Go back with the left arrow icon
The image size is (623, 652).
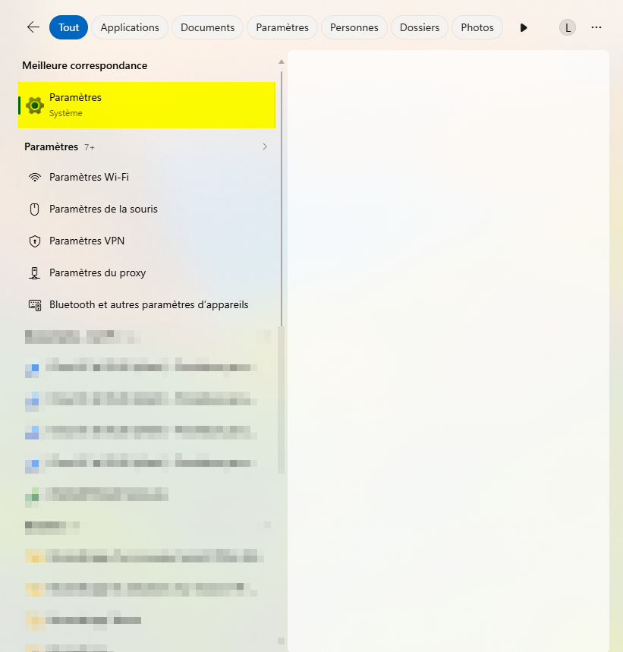click(x=33, y=27)
